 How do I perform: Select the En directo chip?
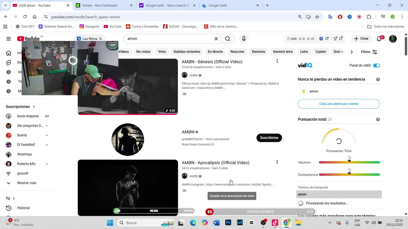tap(215, 52)
